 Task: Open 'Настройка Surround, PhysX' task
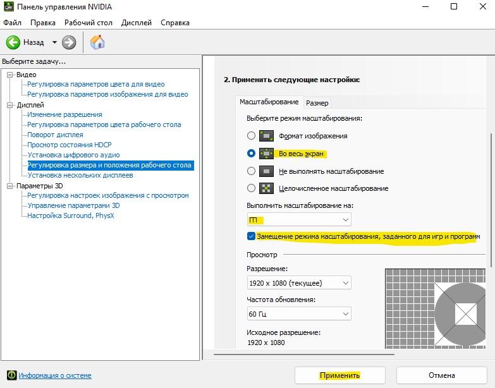[x=71, y=215]
